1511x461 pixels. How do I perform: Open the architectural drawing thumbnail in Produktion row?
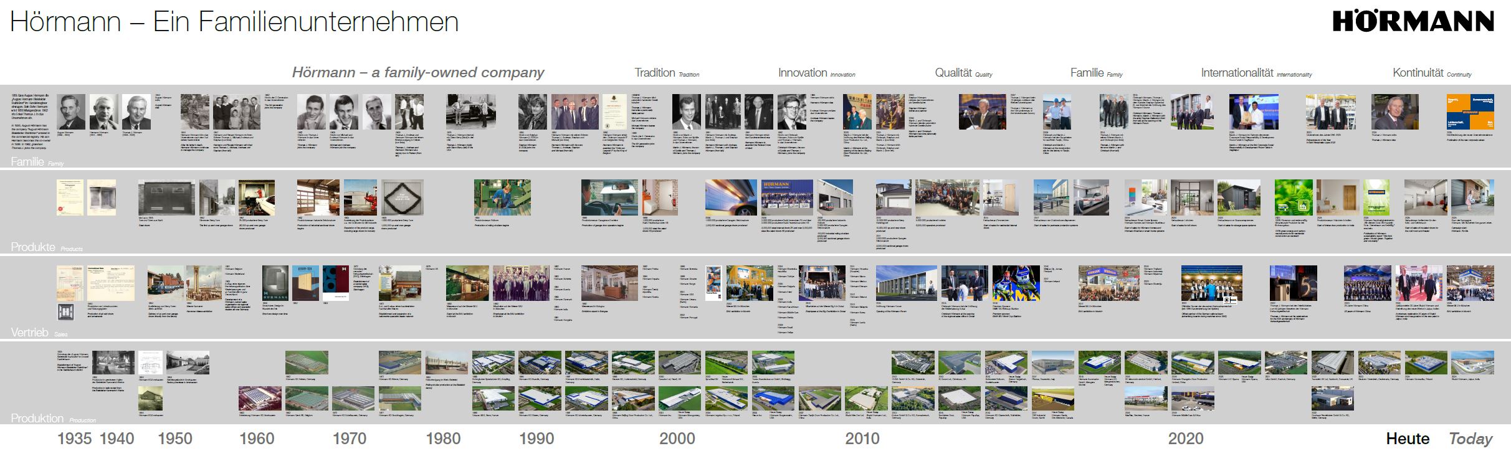click(x=150, y=363)
